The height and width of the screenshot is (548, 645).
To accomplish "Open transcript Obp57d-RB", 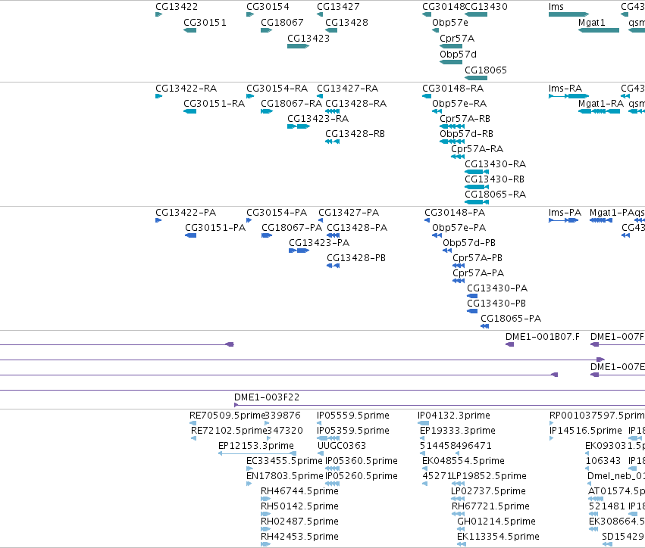I will (452, 142).
